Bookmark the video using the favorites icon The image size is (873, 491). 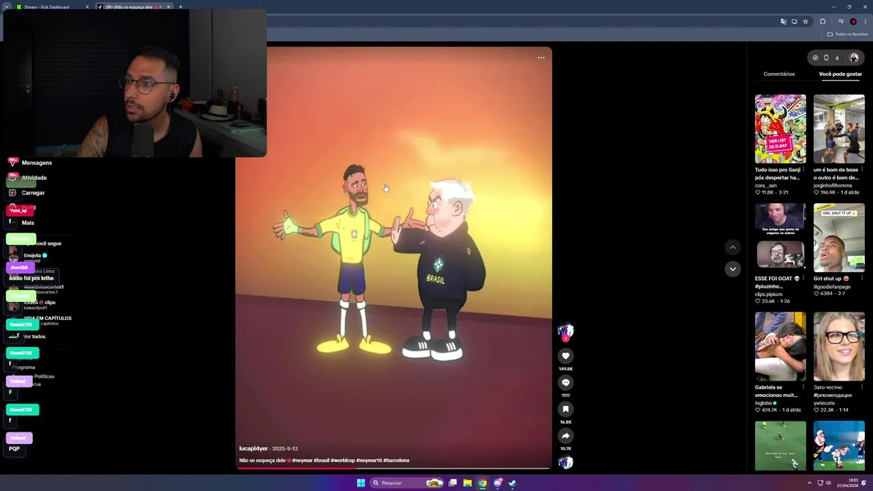pyautogui.click(x=565, y=409)
